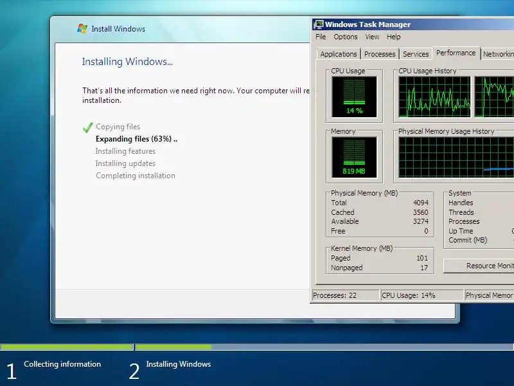Switch to the Networking tab
This screenshot has width=514, height=386.
tap(499, 54)
